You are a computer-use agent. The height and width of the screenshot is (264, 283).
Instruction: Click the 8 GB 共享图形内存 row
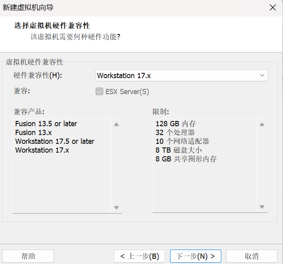[x=186, y=159]
